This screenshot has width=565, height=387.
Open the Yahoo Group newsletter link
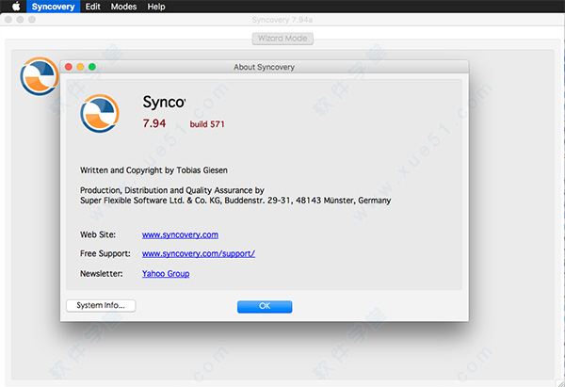pos(166,274)
